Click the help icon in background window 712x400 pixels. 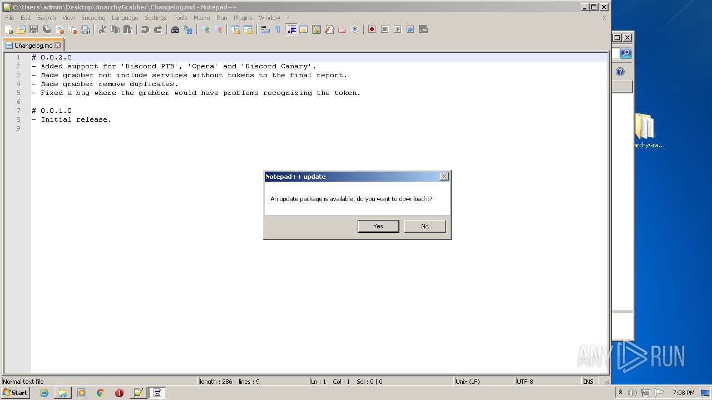pos(621,72)
